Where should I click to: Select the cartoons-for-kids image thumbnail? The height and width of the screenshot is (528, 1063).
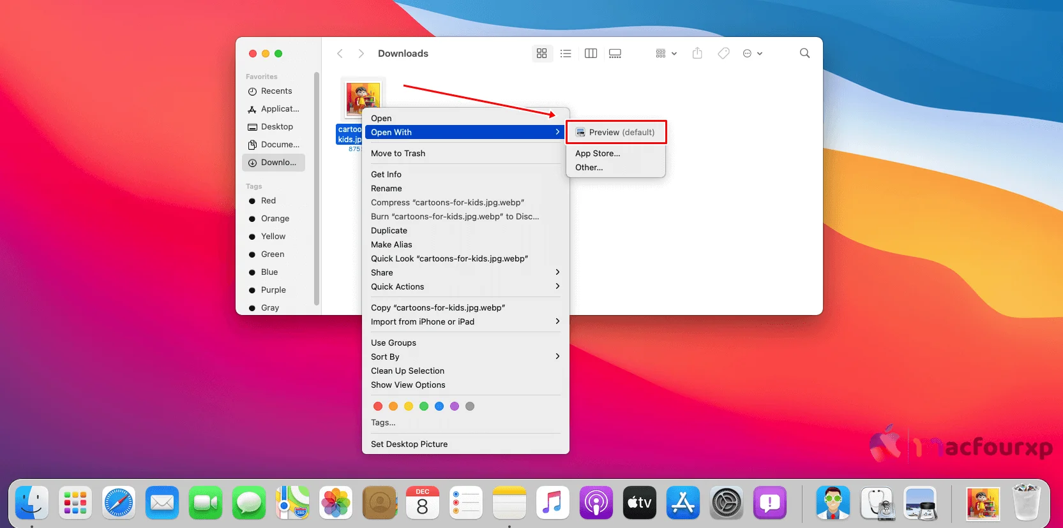tap(363, 98)
